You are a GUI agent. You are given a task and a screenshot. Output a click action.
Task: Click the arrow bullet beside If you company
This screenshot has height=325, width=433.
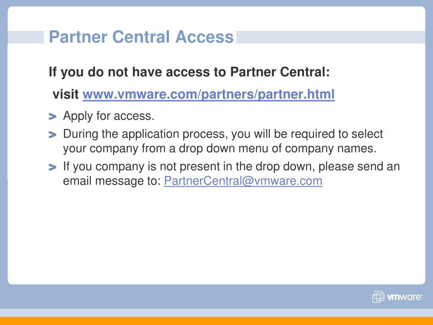52,167
